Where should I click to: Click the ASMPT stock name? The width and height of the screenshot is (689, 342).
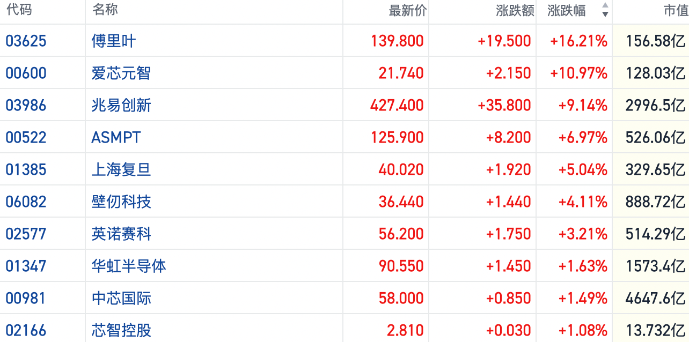pos(116,137)
